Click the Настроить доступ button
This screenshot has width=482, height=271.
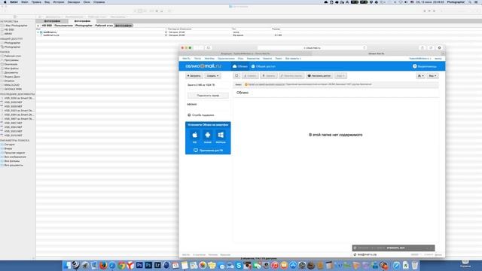(x=319, y=75)
